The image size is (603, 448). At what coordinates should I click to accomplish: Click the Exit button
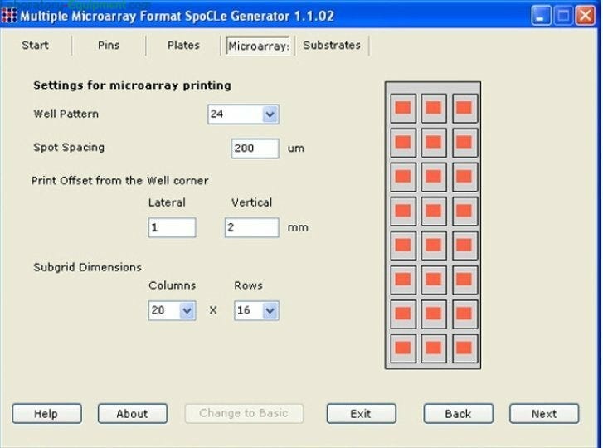361,414
